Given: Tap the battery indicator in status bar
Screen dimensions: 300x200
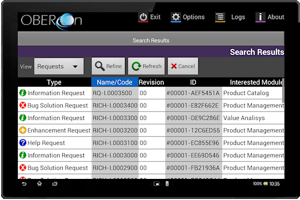Looking at the screenshot, I should click(266, 184).
